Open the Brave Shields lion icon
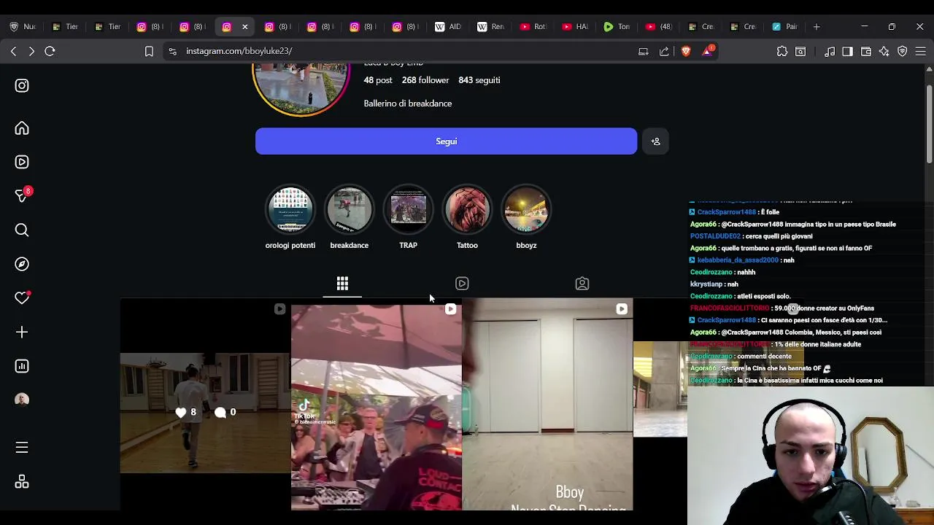The width and height of the screenshot is (934, 525). pyautogui.click(x=686, y=51)
